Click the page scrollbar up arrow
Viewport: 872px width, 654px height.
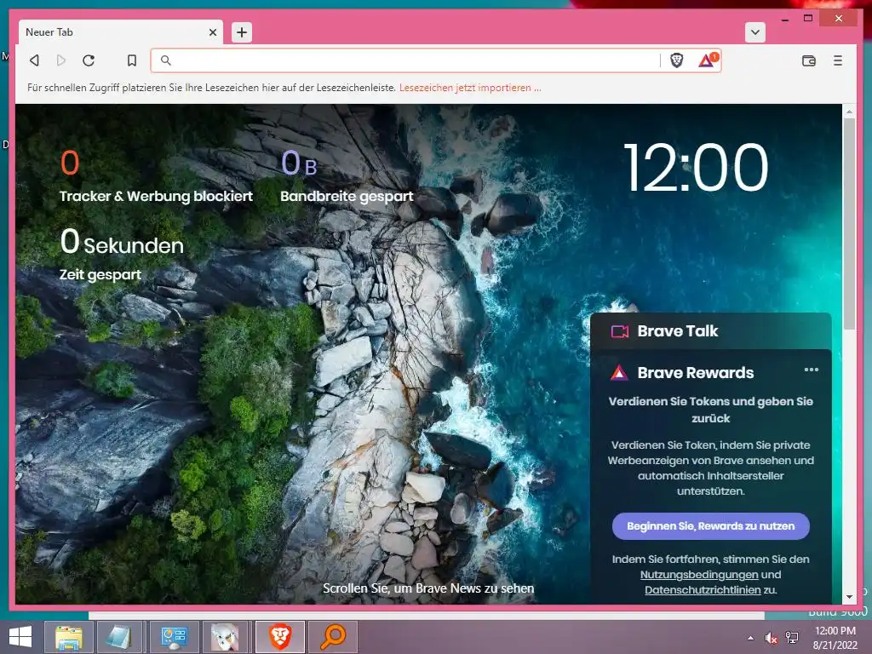click(849, 112)
